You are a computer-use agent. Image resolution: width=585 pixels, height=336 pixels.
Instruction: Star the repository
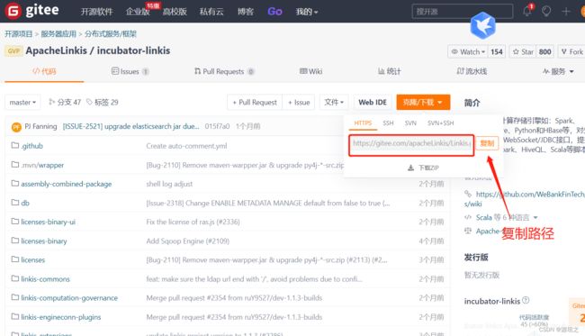click(523, 52)
